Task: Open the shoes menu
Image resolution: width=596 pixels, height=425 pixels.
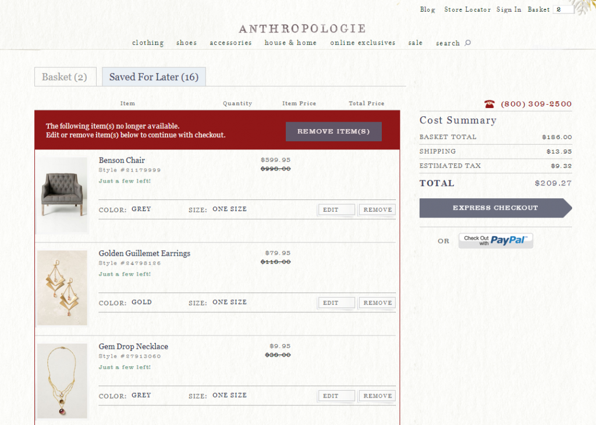Action: coord(187,43)
